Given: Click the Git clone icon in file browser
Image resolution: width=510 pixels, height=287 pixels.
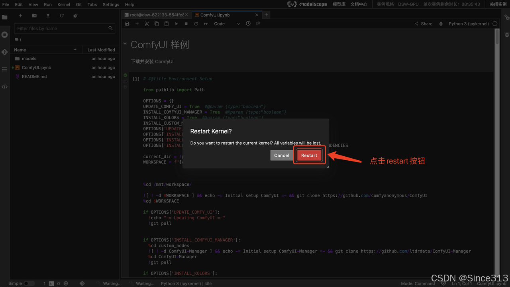Looking at the screenshot, I should click(x=75, y=16).
